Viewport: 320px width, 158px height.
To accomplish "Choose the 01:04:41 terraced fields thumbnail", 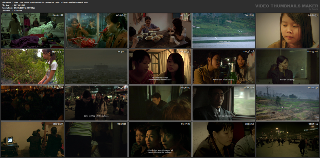I will 287,103.
